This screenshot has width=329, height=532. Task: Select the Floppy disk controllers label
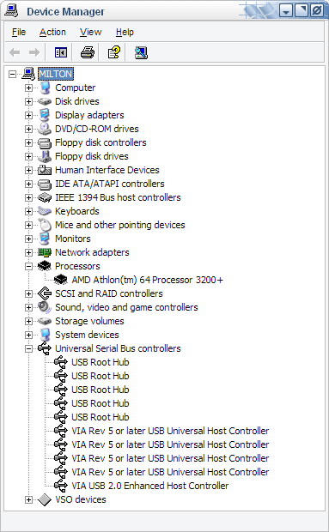(x=101, y=142)
